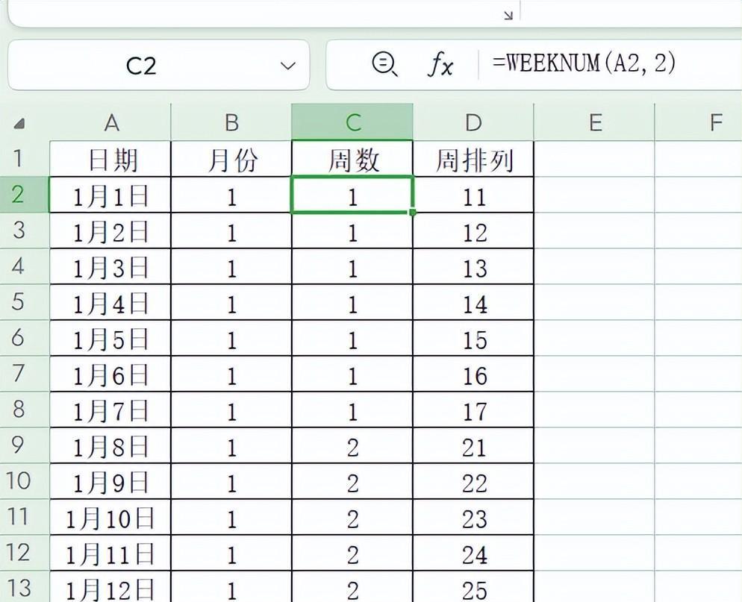Click the cell showing 12 in 周排列
The width and height of the screenshot is (742, 602).
click(473, 231)
